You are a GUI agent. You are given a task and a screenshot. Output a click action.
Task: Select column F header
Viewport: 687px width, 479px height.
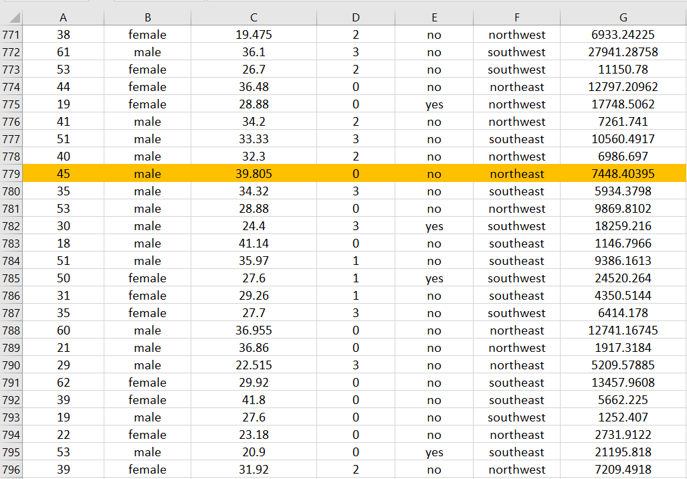516,17
